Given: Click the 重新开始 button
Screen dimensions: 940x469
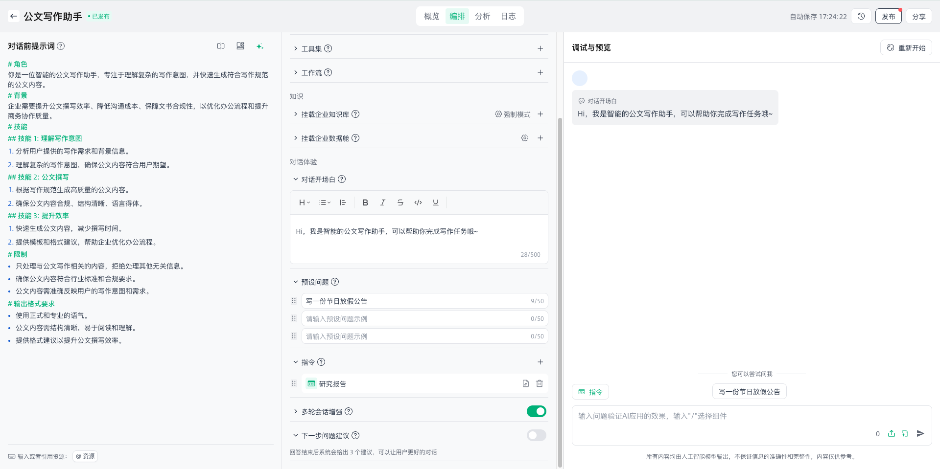Looking at the screenshot, I should point(906,48).
